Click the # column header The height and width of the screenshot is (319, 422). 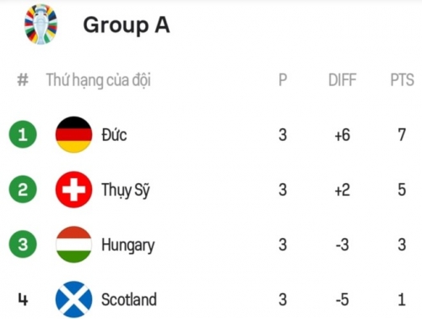[x=23, y=80]
